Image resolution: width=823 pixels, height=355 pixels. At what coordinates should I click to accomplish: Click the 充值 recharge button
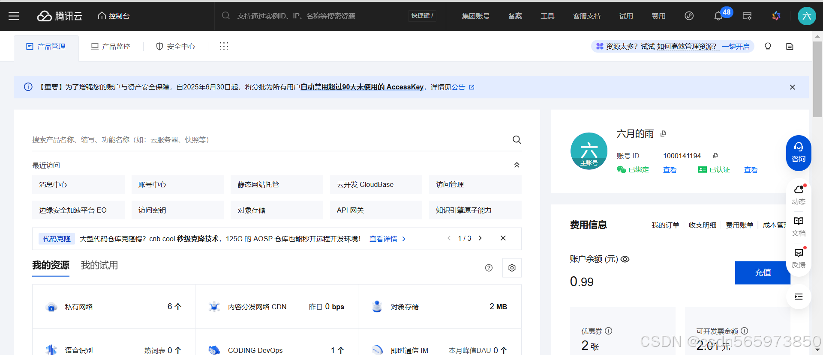pos(763,272)
